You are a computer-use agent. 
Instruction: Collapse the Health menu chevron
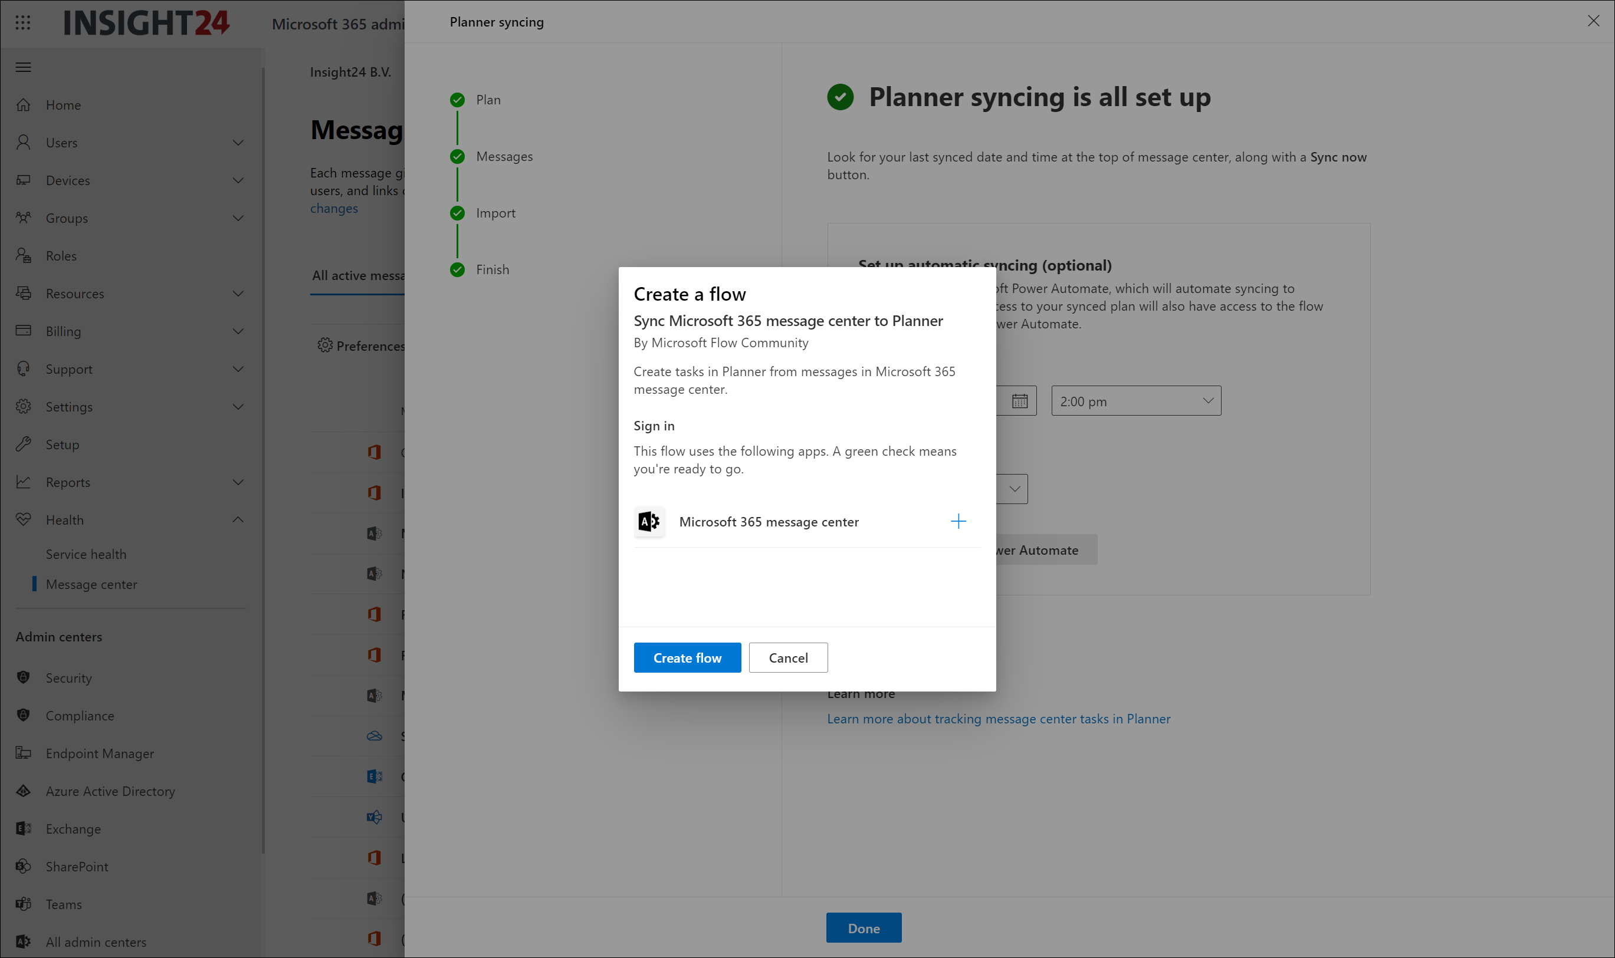click(238, 519)
